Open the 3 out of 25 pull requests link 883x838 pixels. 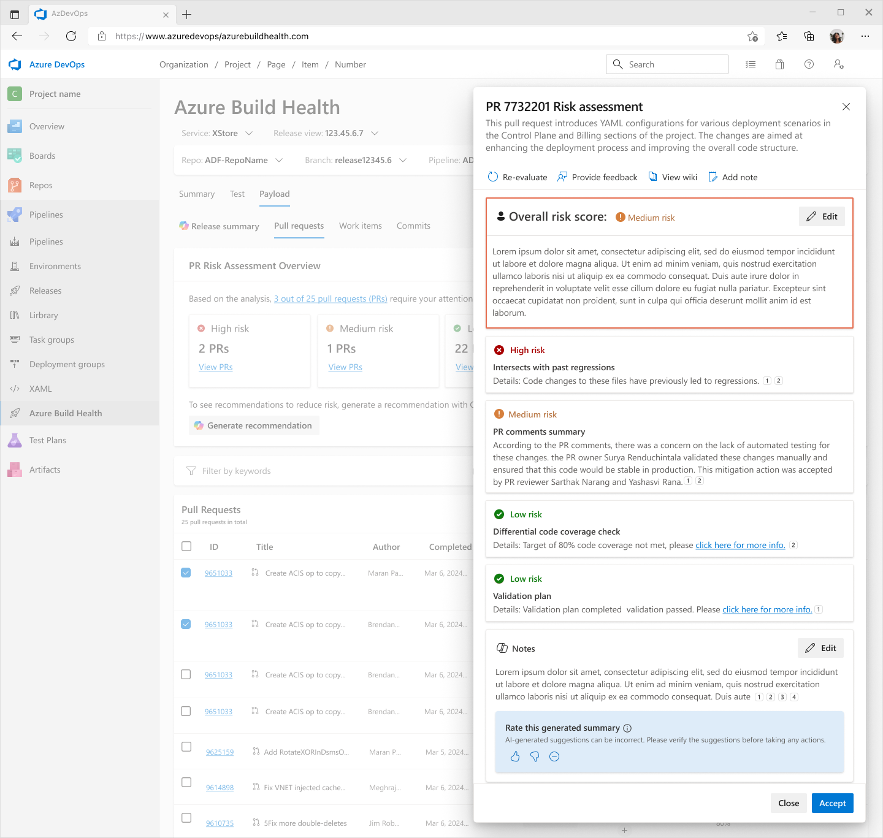[331, 299]
